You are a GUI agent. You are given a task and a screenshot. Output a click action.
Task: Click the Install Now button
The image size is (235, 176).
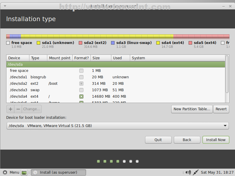coord(216,140)
